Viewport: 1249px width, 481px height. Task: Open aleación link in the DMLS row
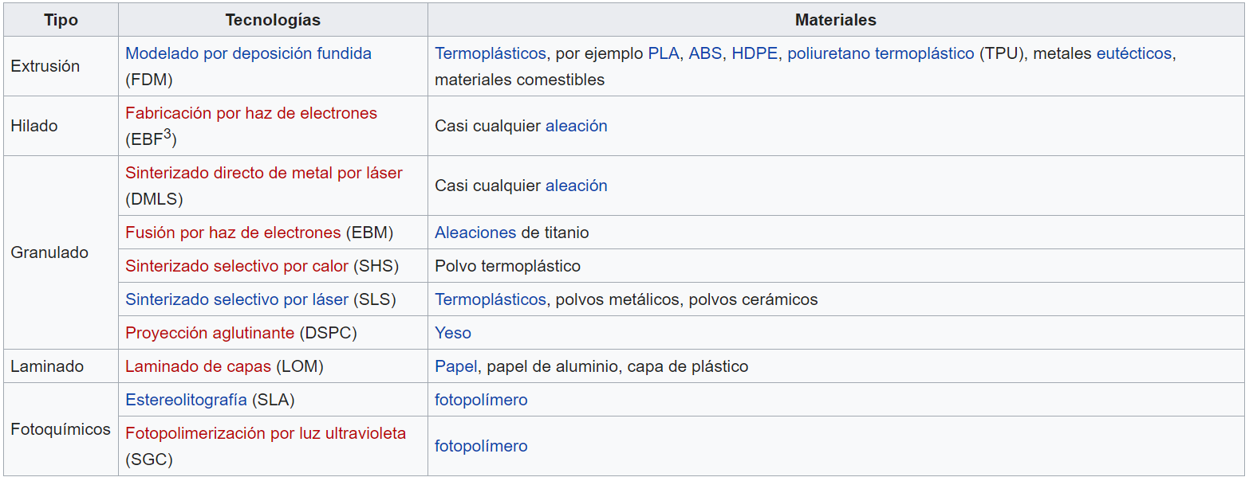point(576,186)
